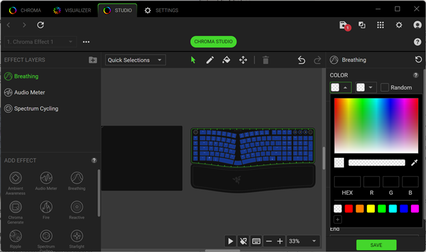The height and width of the screenshot is (252, 426).
Task: Add the Ripple effect
Action: 16,239
